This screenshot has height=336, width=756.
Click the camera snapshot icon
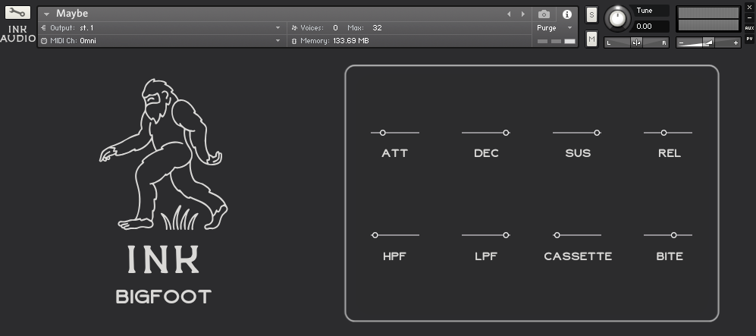[544, 14]
